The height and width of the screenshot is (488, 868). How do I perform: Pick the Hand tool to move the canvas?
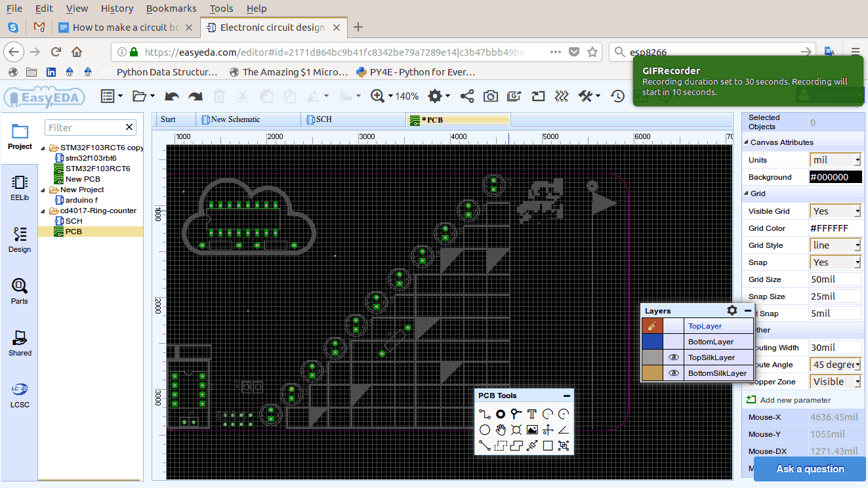500,430
